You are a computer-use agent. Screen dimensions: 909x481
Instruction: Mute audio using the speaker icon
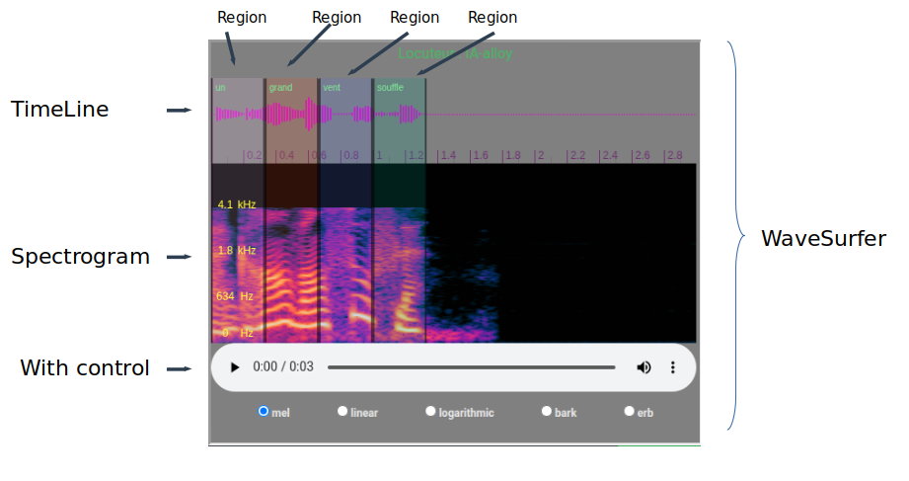click(644, 367)
